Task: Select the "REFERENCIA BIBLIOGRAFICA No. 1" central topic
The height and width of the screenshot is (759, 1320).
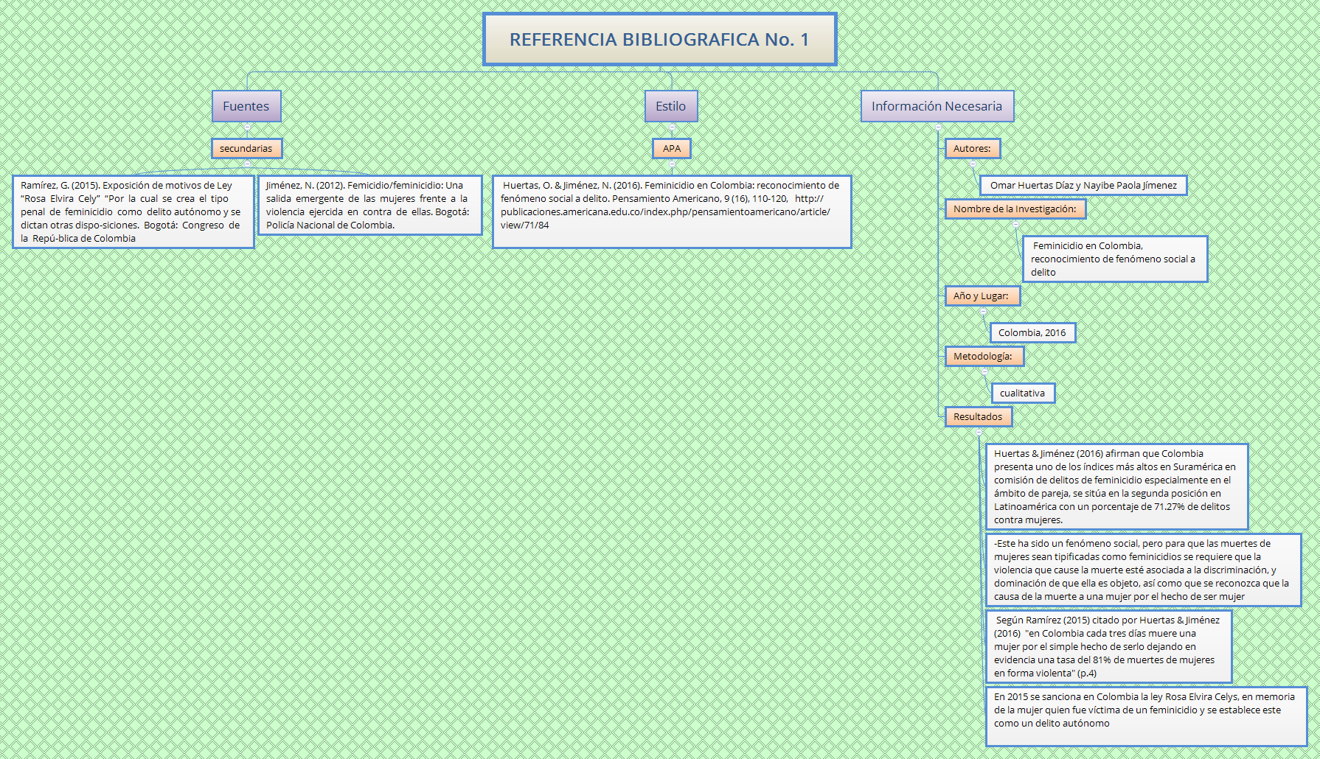Action: [x=660, y=40]
